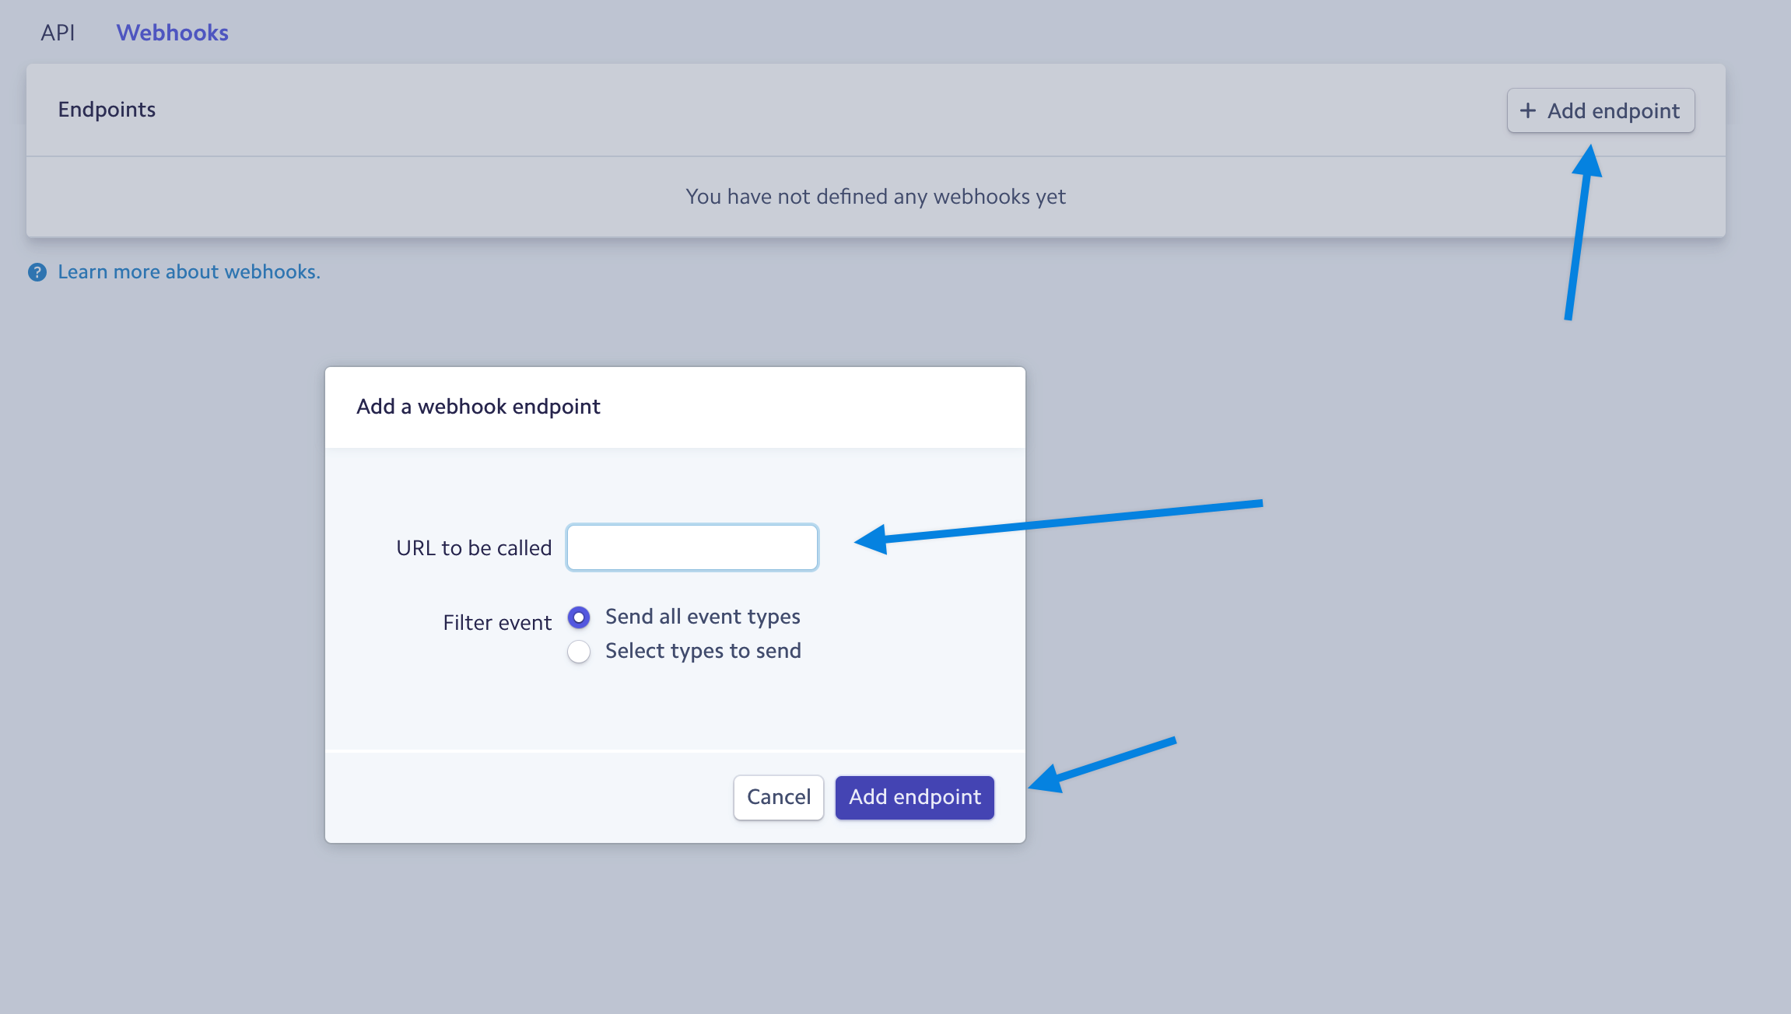Click the blue arrow pointing at Add endpoint dialog button
This screenshot has width=1791, height=1014.
coord(1102,764)
